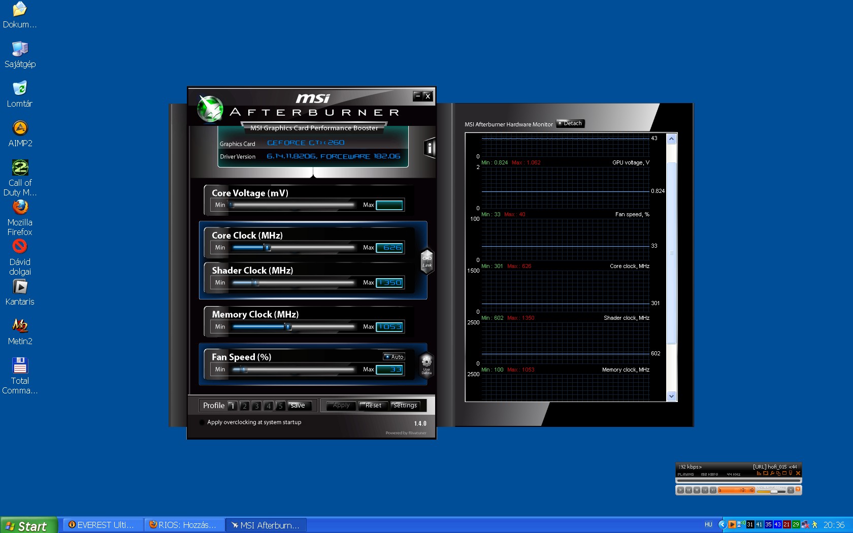Image resolution: width=853 pixels, height=533 pixels.
Task: Enable Auto fan speed
Action: pos(394,357)
